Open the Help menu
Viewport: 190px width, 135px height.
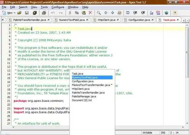click(85, 7)
